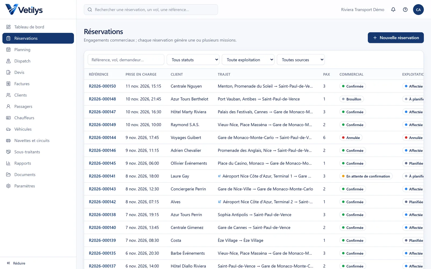Click the Factures invoice icon
431x269 pixels.
pyautogui.click(x=8, y=84)
